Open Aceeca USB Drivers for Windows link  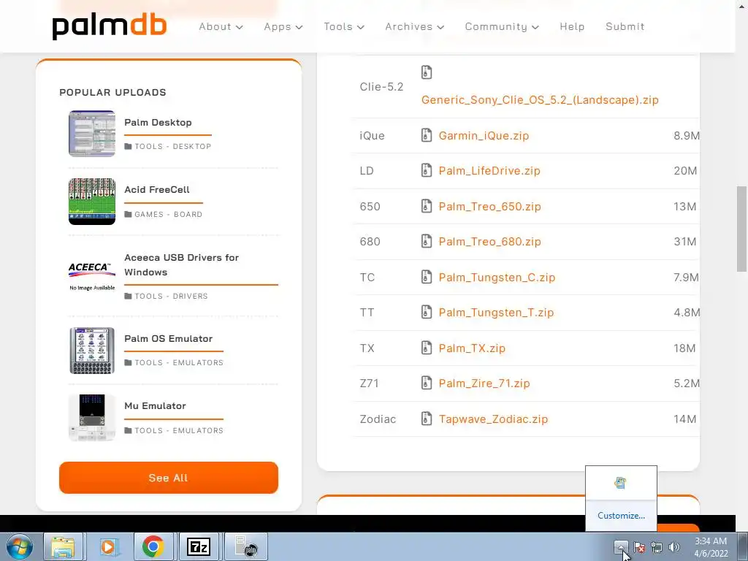182,264
